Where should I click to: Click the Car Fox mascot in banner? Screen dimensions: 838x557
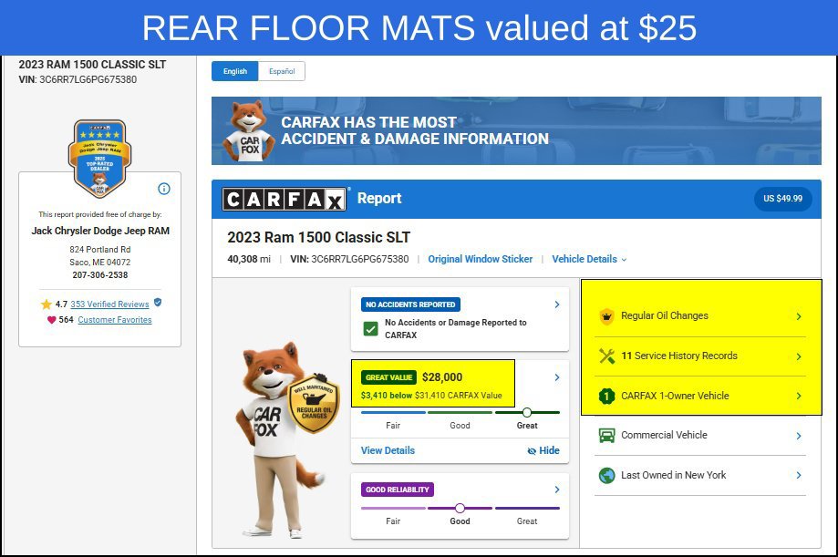point(249,131)
